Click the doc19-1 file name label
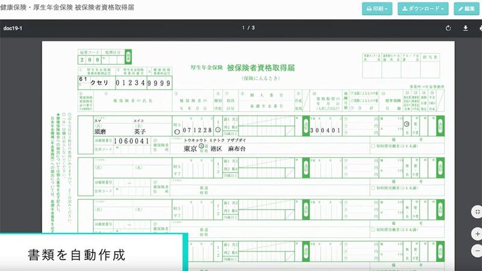 (13, 28)
